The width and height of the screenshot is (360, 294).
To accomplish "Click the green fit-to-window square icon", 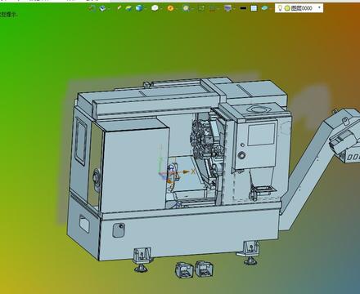I will click(201, 8).
